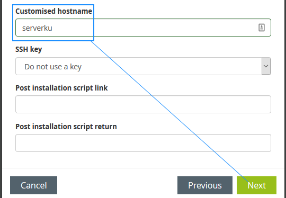Click the word 'Previous' on its button
The height and width of the screenshot is (198, 286).
click(x=205, y=185)
